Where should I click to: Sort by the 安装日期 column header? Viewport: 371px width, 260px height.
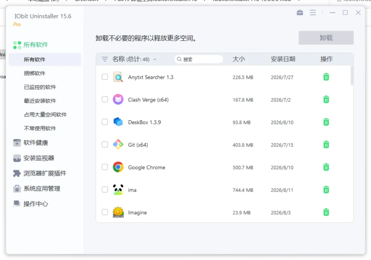coord(283,59)
